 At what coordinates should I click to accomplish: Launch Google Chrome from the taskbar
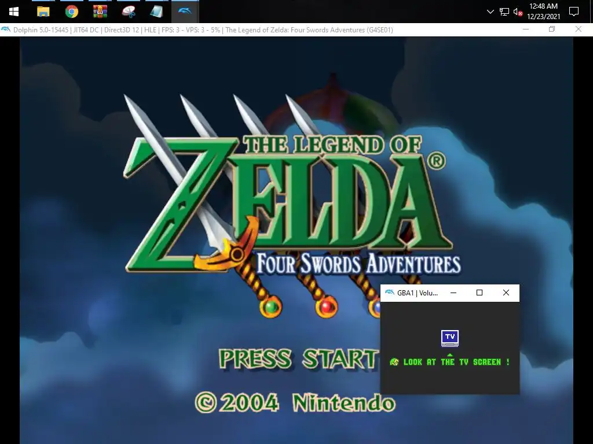[x=71, y=12]
